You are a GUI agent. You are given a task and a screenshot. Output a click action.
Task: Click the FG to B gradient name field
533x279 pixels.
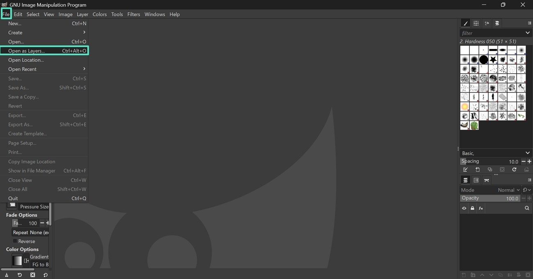click(39, 264)
